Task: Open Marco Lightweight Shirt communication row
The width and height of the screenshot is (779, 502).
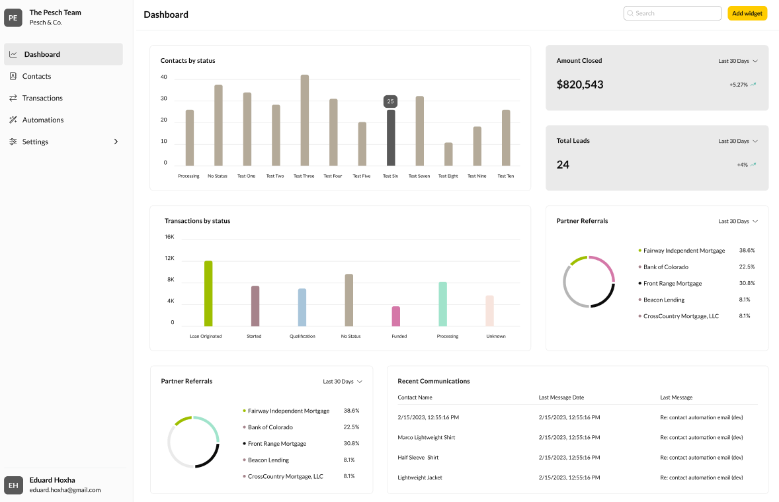Action: [427, 437]
